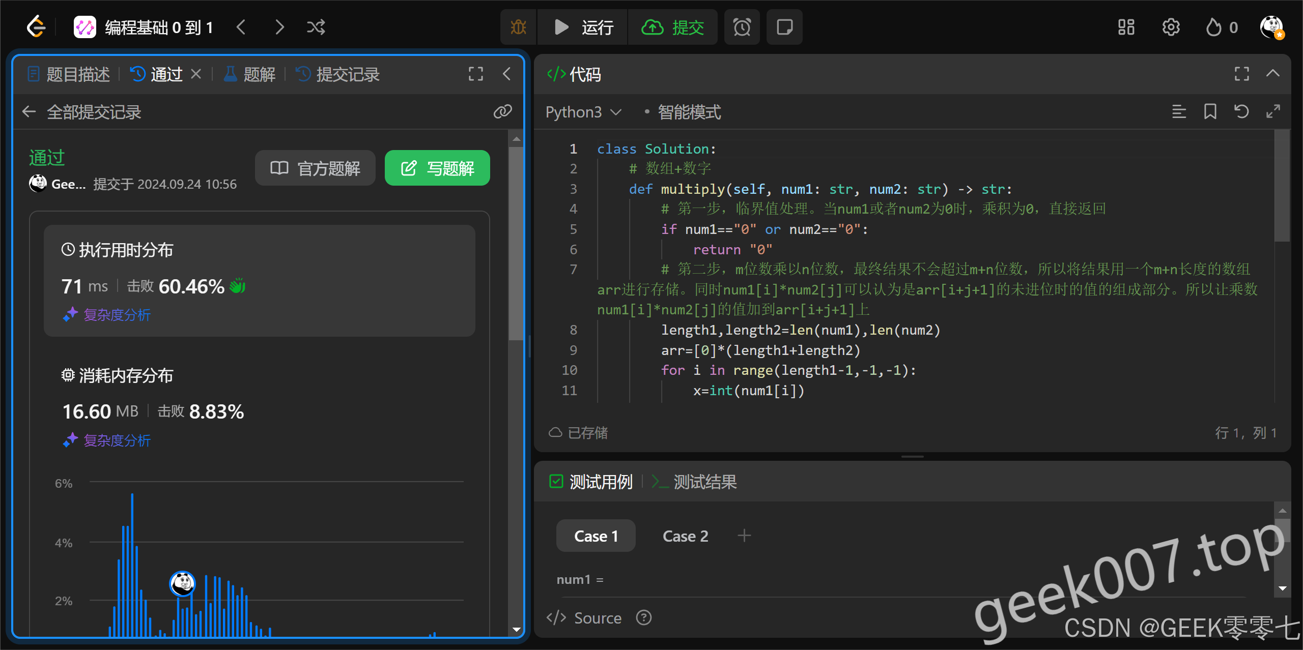Click the 提交 submit button

pos(673,27)
